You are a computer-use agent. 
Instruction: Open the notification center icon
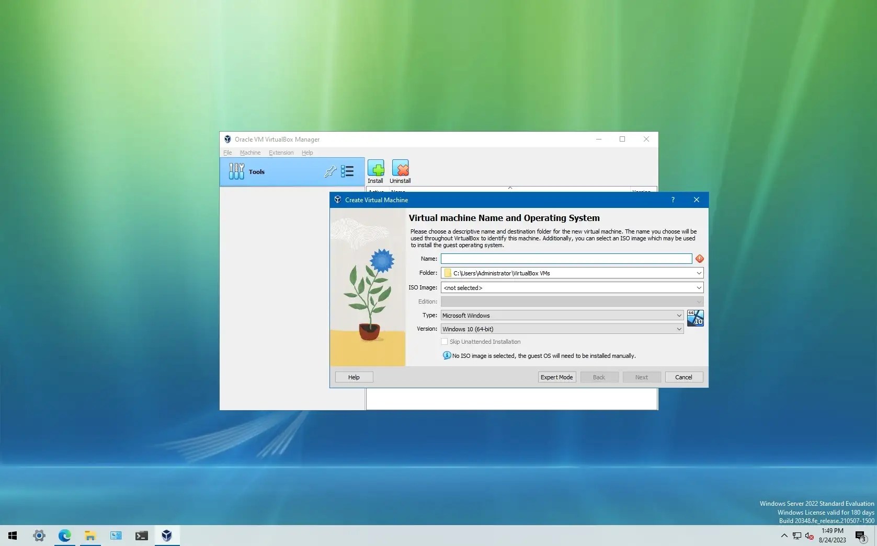click(x=861, y=536)
